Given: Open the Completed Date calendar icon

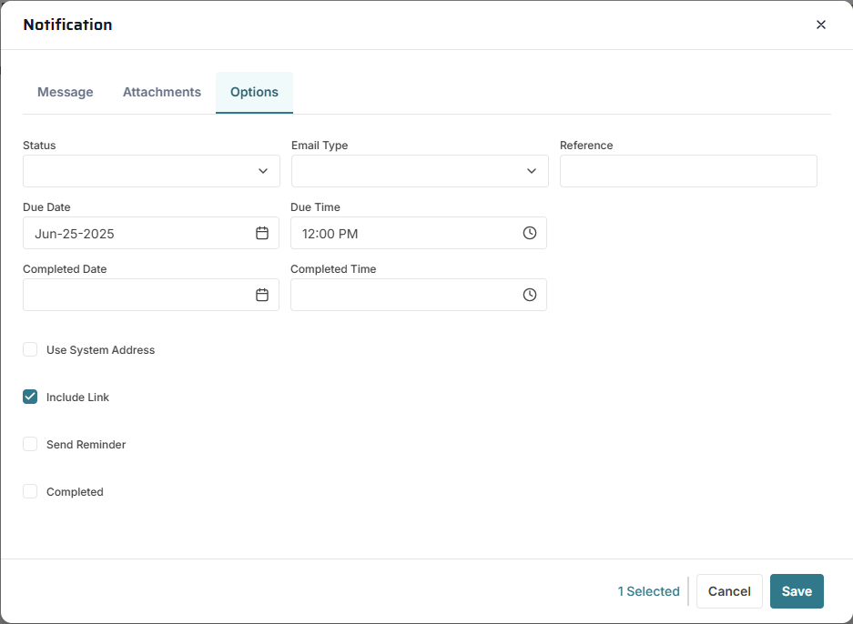Looking at the screenshot, I should coord(262,295).
